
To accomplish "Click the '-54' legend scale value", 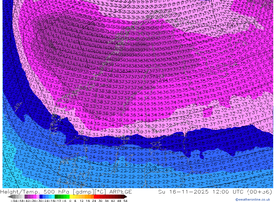I will point(14,201).
